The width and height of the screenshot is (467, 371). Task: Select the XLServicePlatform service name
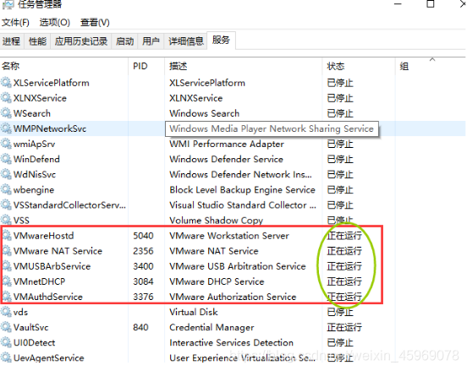(x=52, y=83)
